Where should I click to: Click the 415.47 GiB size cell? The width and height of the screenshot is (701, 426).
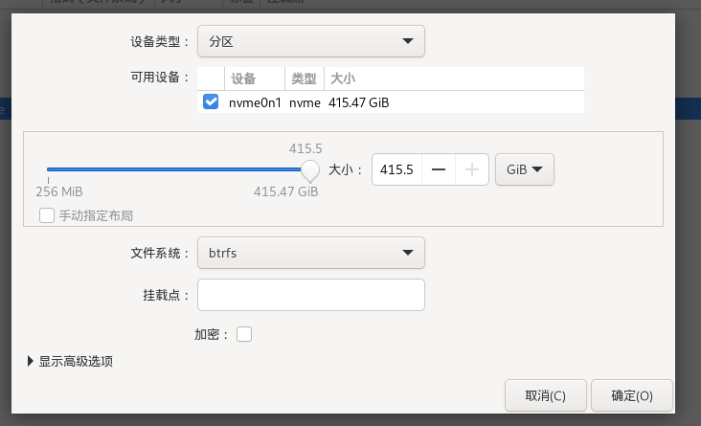click(x=358, y=102)
